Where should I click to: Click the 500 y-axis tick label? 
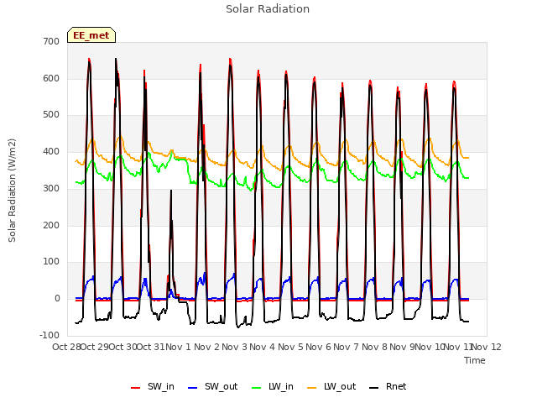[x=51, y=115]
